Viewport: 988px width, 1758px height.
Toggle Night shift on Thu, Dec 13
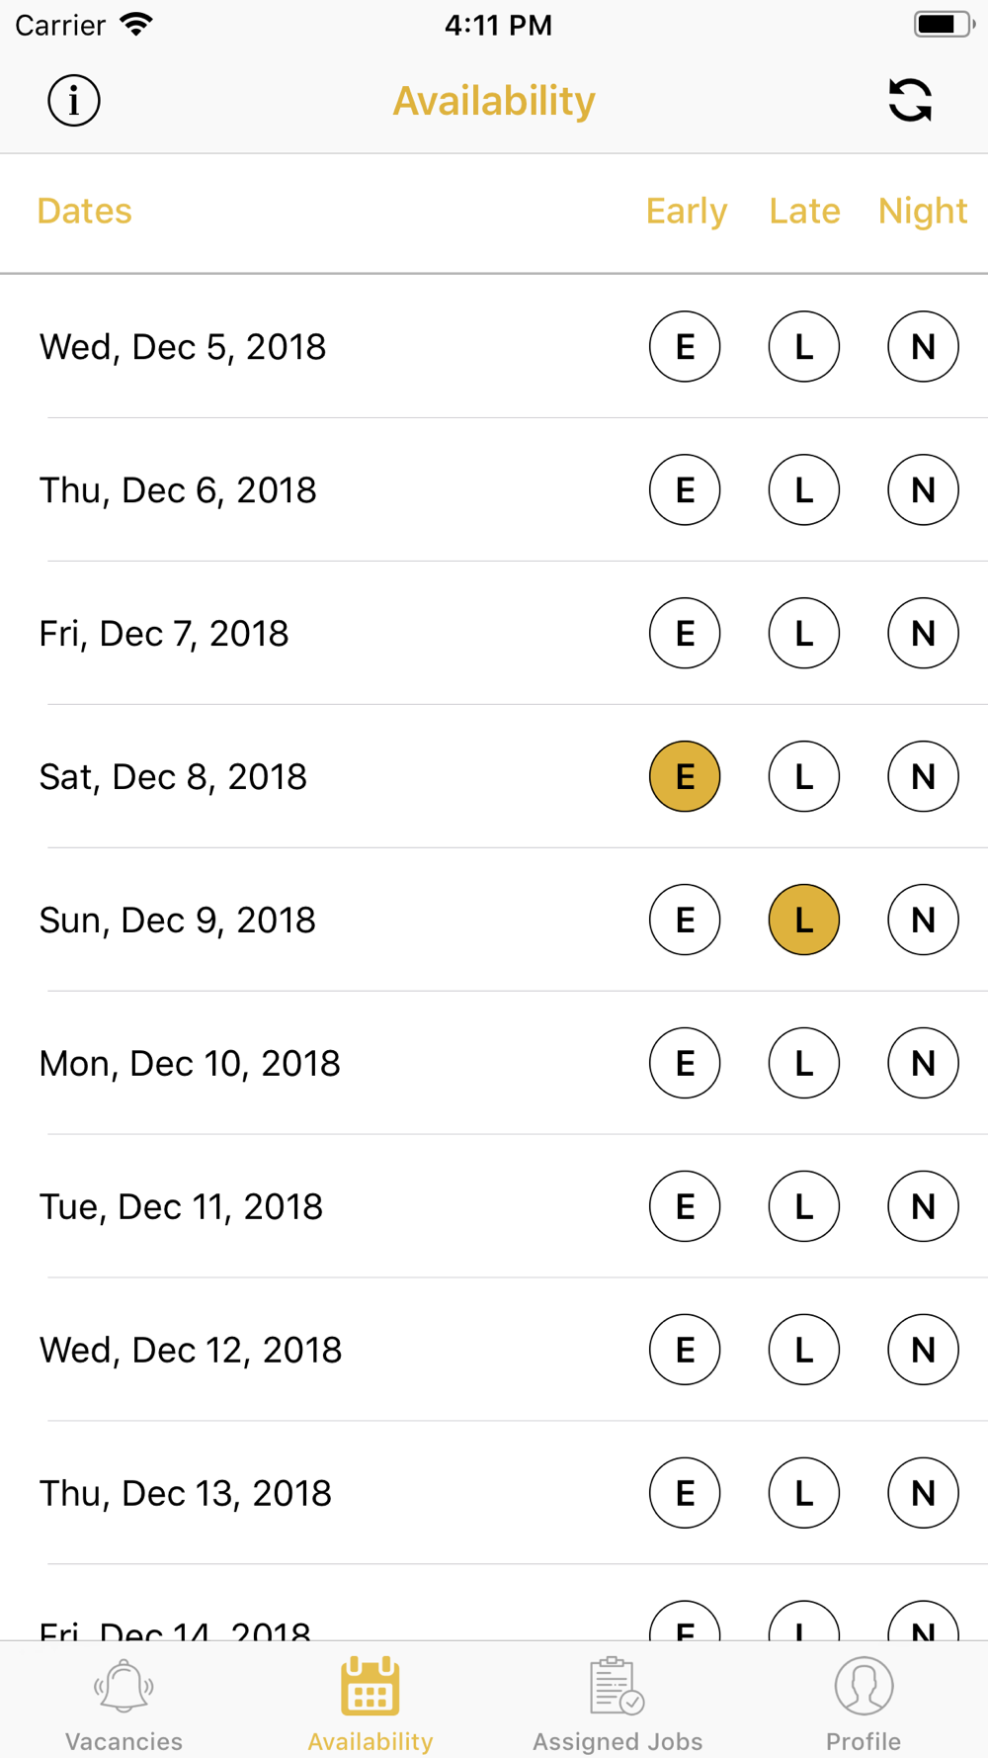tap(923, 1493)
